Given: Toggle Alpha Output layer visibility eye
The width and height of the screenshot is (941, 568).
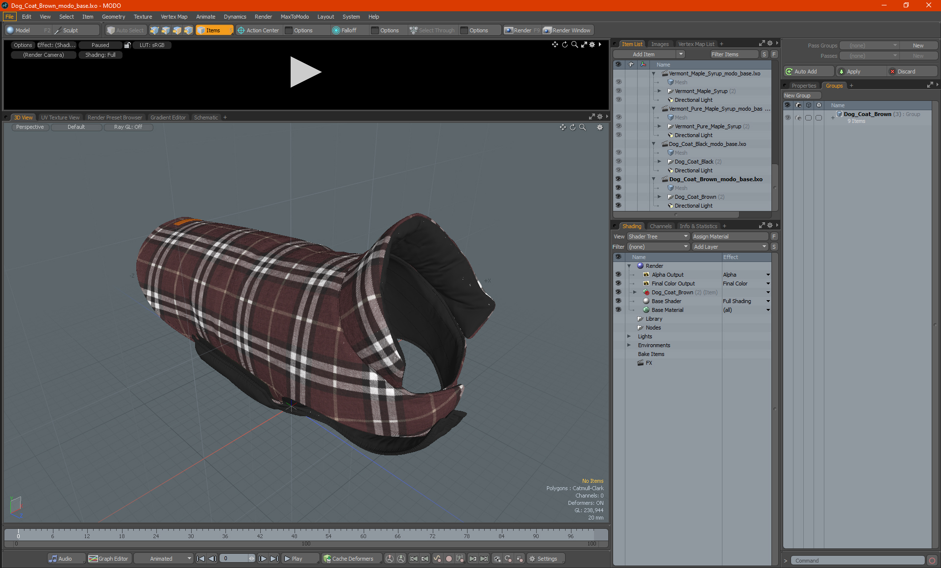Looking at the screenshot, I should (x=618, y=275).
